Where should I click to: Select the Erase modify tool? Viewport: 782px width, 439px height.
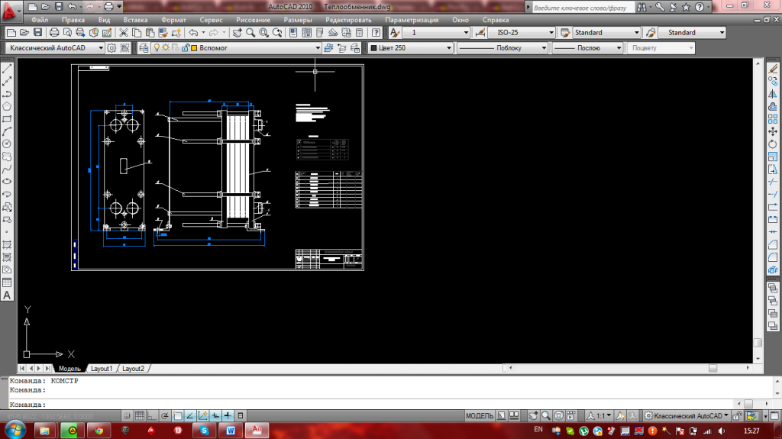tap(773, 69)
